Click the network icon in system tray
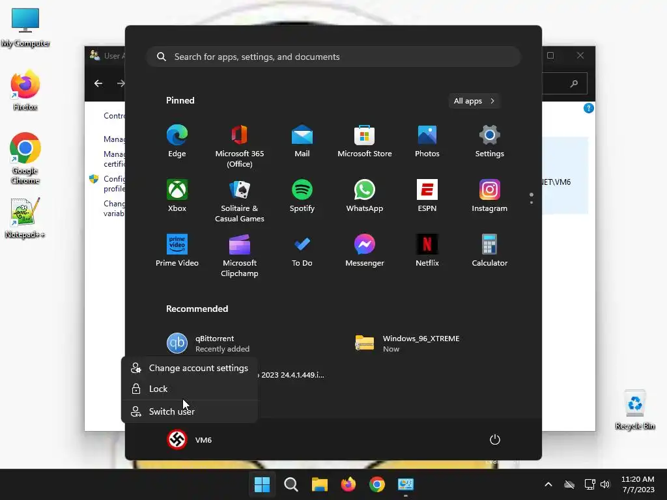Screen dimensions: 667x500 pyautogui.click(x=589, y=484)
